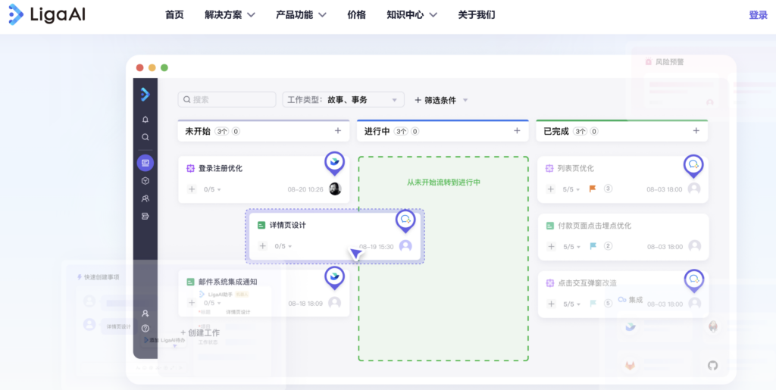776x390 pixels.
Task: Go to the 首页 nav item
Action: pyautogui.click(x=174, y=15)
